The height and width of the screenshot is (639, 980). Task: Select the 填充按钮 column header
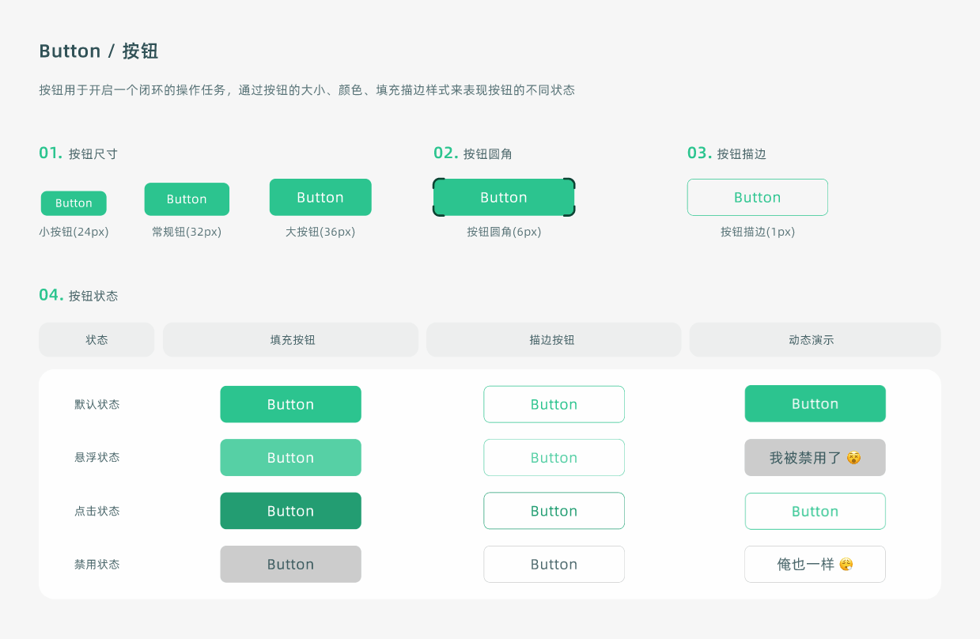point(290,340)
